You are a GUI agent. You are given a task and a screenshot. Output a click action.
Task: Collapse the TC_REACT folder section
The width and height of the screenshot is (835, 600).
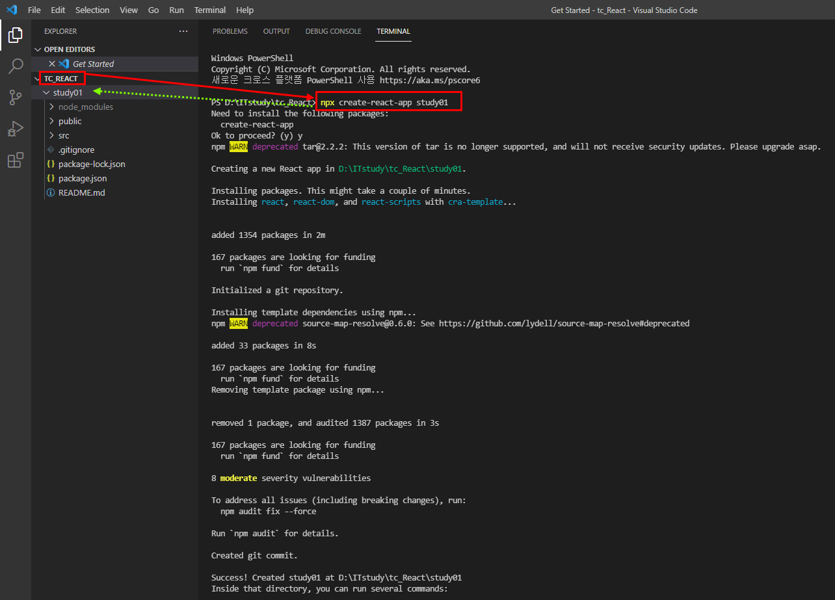[x=114, y=79]
